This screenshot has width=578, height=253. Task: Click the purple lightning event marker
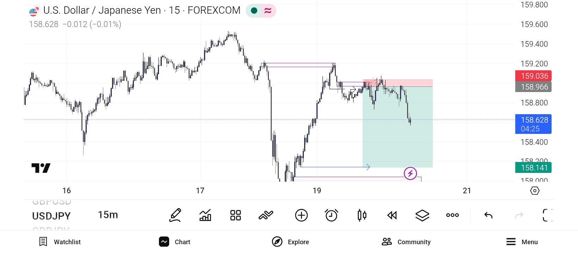click(x=410, y=173)
